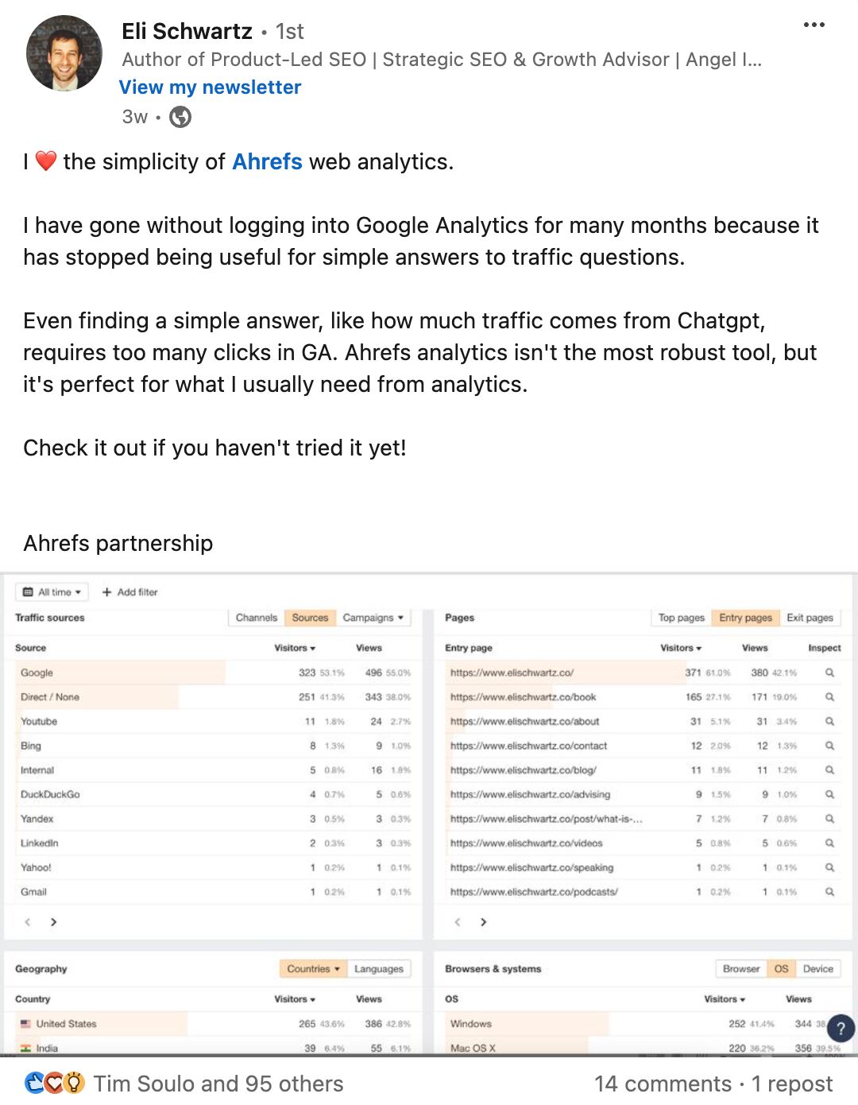This screenshot has height=1105, width=858.
Task: Click the reaction emoji icons near Tim Soulo
Action: click(x=52, y=1083)
